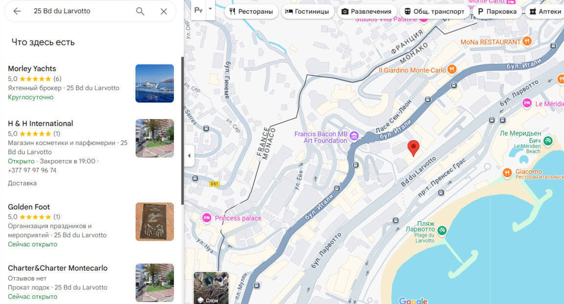
Task: Click the magnifier search icon
Action: (x=140, y=11)
